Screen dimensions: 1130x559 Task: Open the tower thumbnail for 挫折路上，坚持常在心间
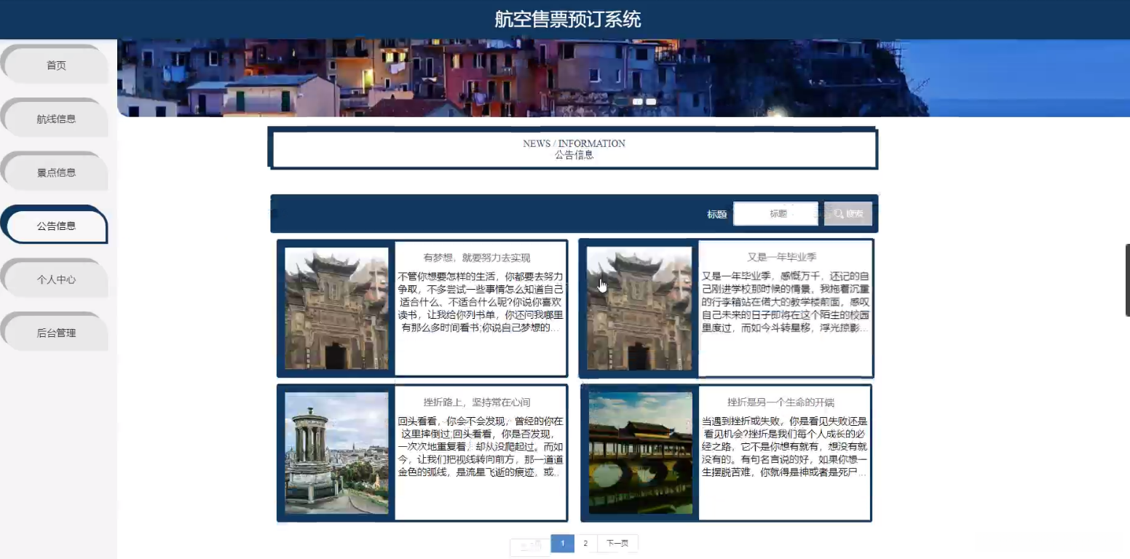[336, 453]
